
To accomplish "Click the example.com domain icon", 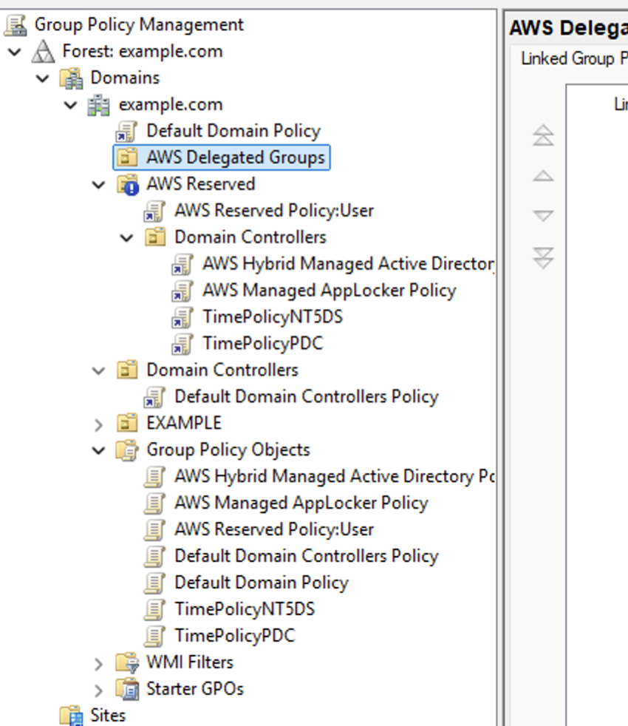I will click(99, 104).
